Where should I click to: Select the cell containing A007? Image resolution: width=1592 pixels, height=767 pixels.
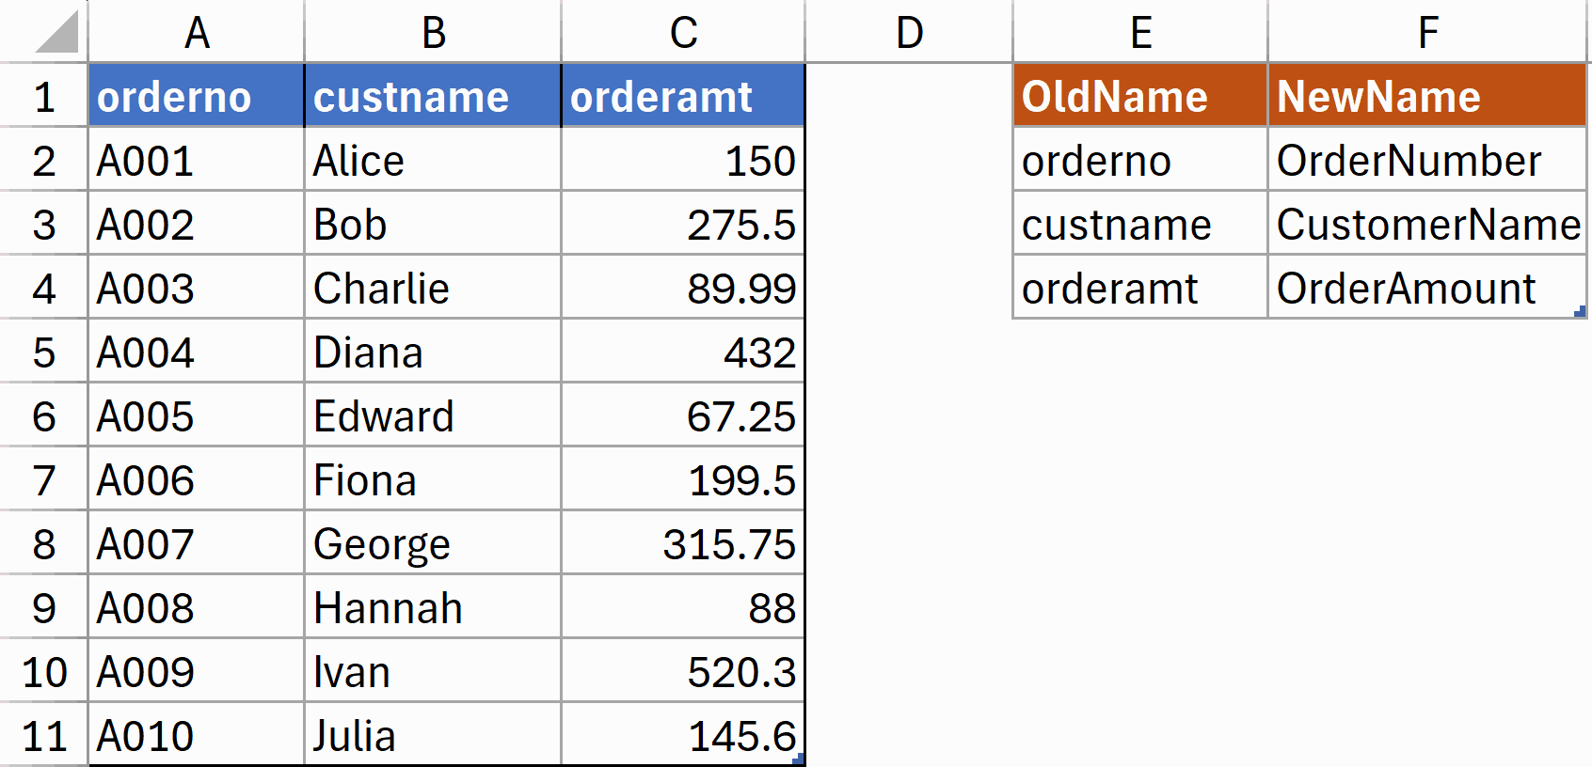coord(195,543)
